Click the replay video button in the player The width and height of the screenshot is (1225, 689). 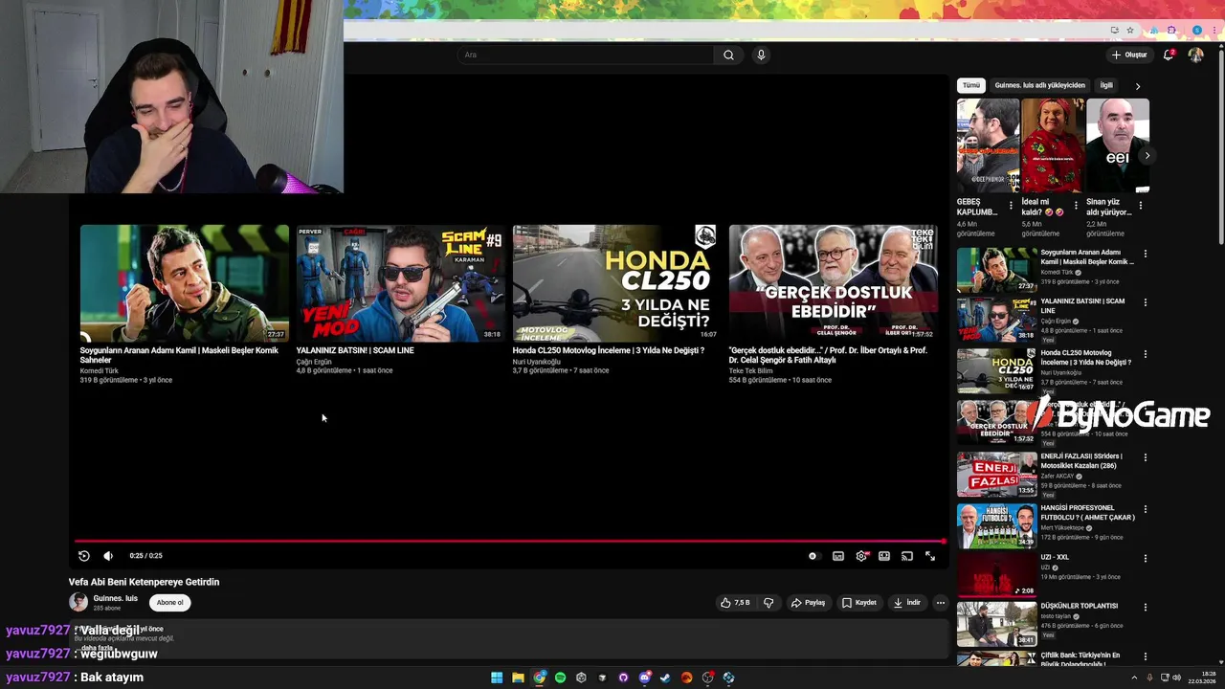[x=83, y=556]
